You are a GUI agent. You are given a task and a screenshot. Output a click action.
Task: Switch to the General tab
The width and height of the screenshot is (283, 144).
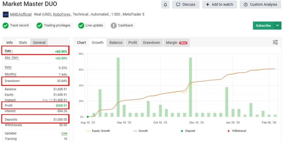pos(39,43)
